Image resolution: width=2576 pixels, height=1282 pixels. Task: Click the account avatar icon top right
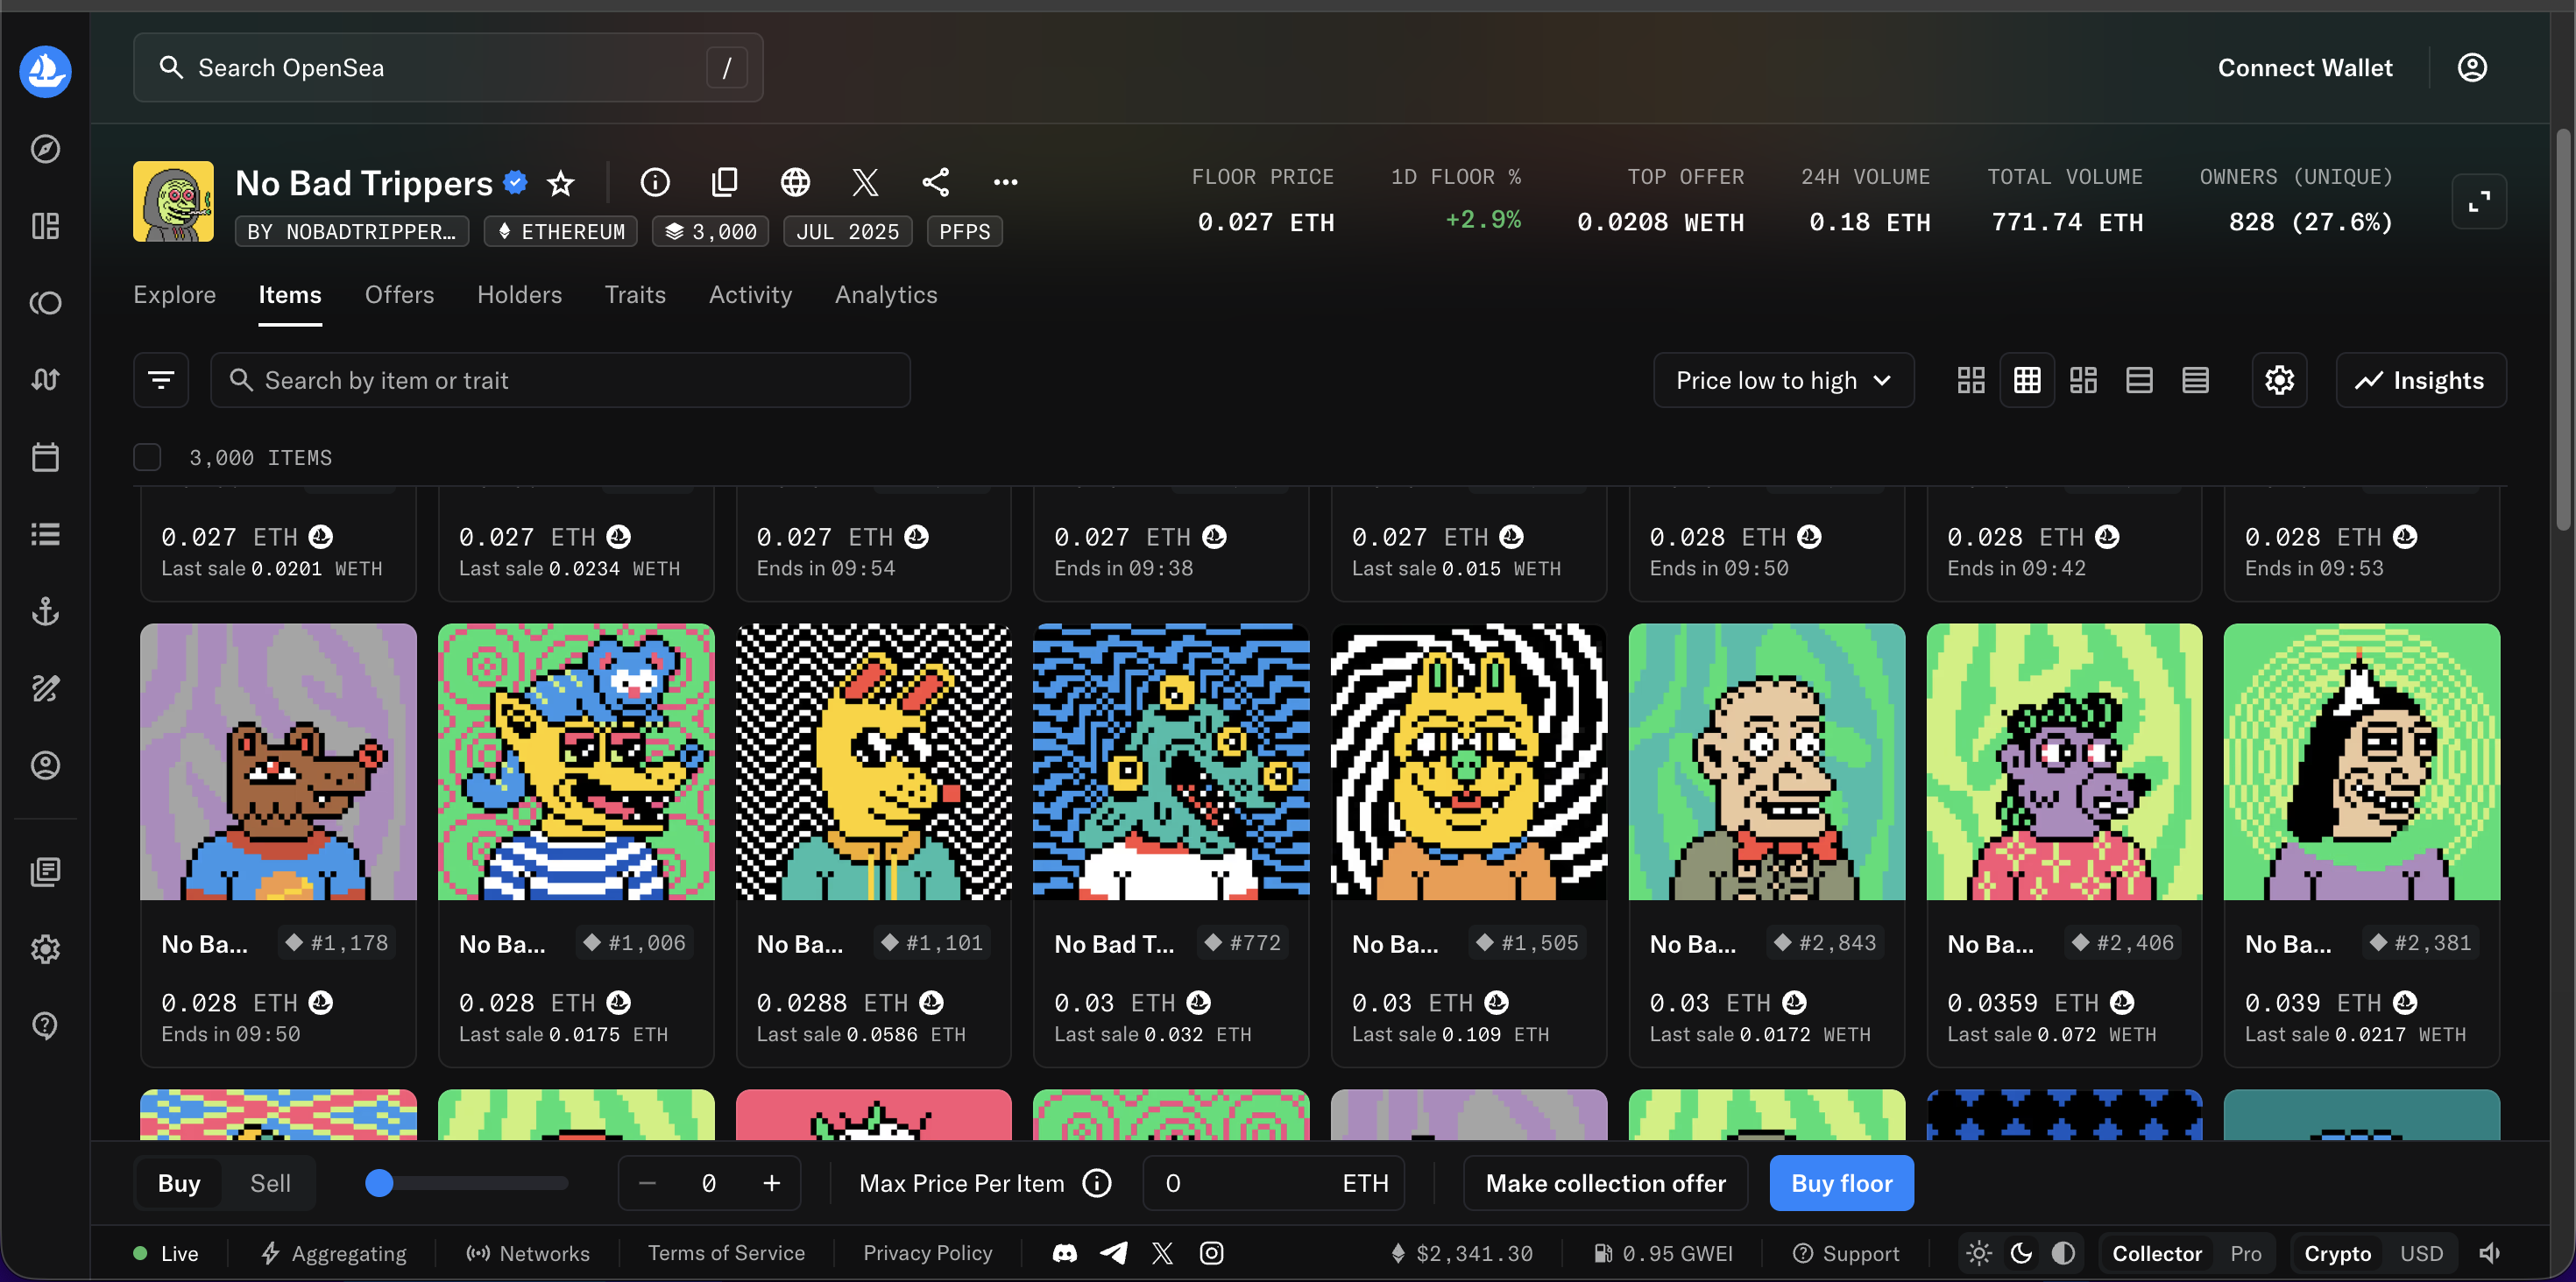pyautogui.click(x=2472, y=67)
